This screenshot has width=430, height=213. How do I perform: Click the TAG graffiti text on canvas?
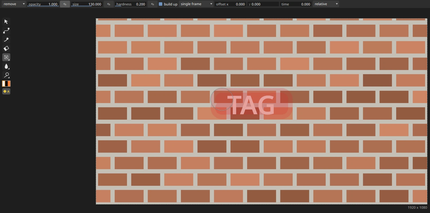click(x=251, y=104)
